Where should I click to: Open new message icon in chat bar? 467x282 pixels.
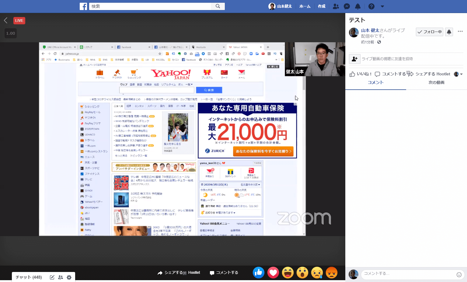pos(52,277)
